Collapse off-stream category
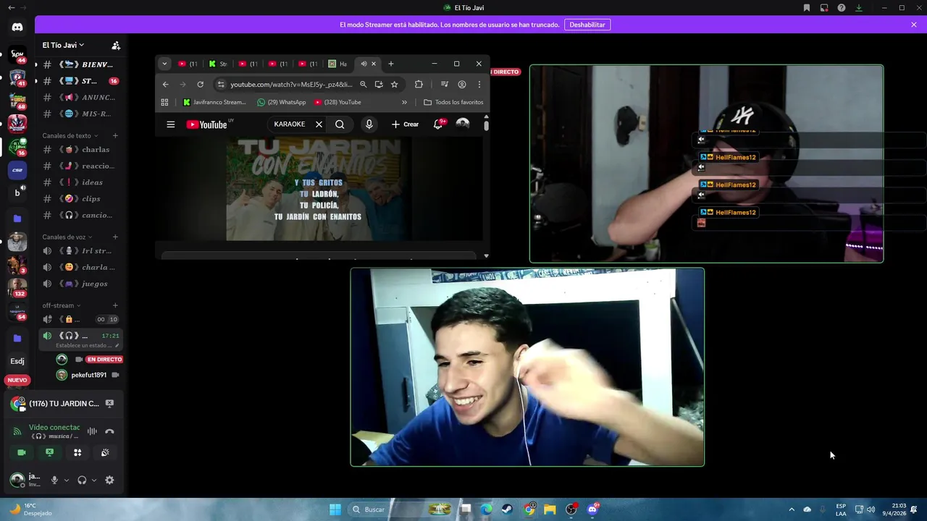 tap(61, 305)
